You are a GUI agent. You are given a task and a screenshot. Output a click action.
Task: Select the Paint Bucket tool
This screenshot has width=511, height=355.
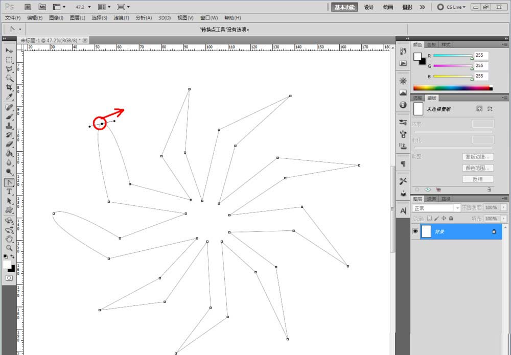click(9, 153)
